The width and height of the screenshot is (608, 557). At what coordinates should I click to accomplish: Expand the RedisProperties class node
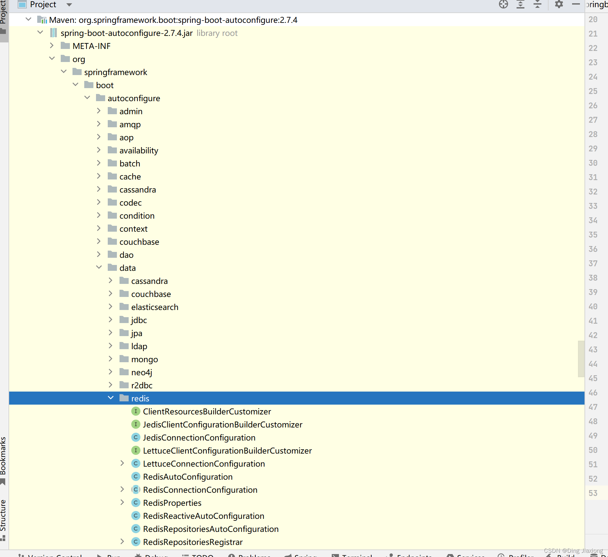pos(122,503)
